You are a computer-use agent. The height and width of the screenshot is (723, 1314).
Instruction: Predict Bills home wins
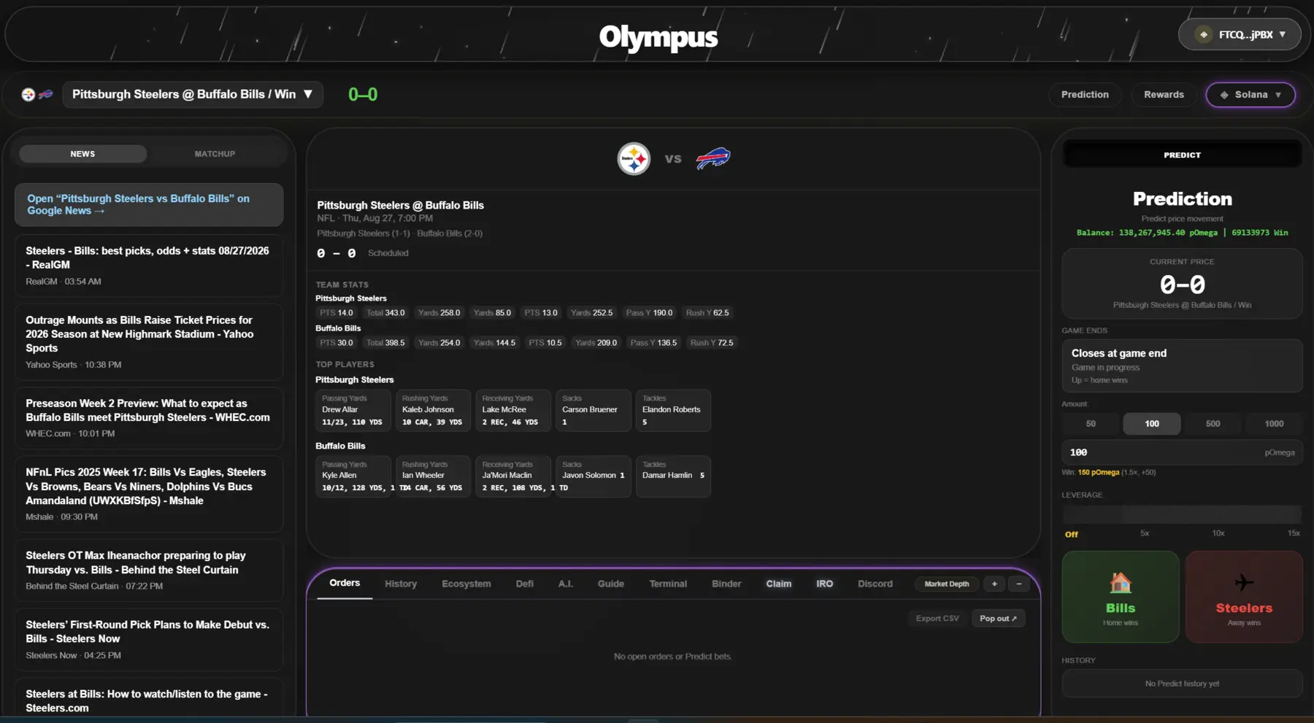(x=1120, y=597)
